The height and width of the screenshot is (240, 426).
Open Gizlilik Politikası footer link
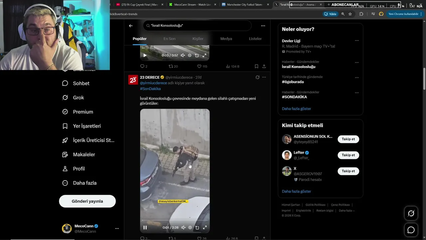pyautogui.click(x=315, y=205)
